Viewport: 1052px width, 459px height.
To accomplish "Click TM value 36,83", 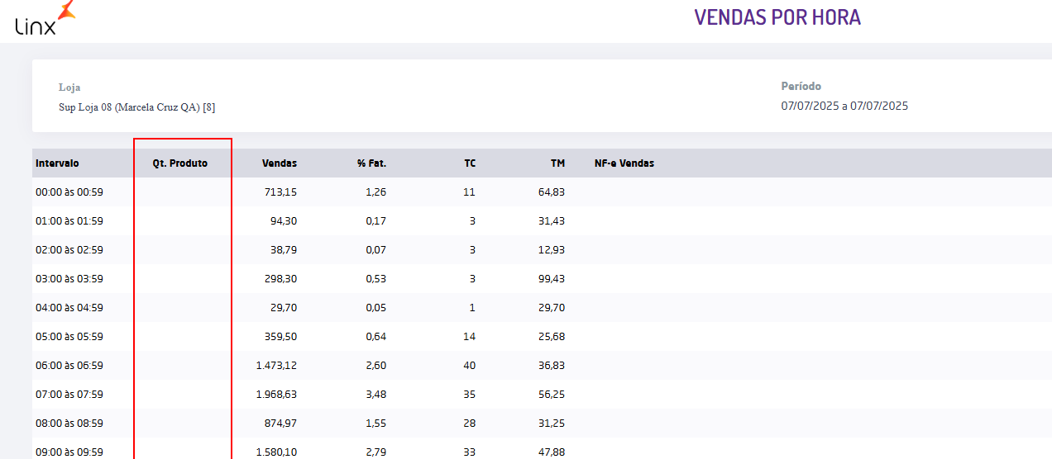I will click(552, 366).
